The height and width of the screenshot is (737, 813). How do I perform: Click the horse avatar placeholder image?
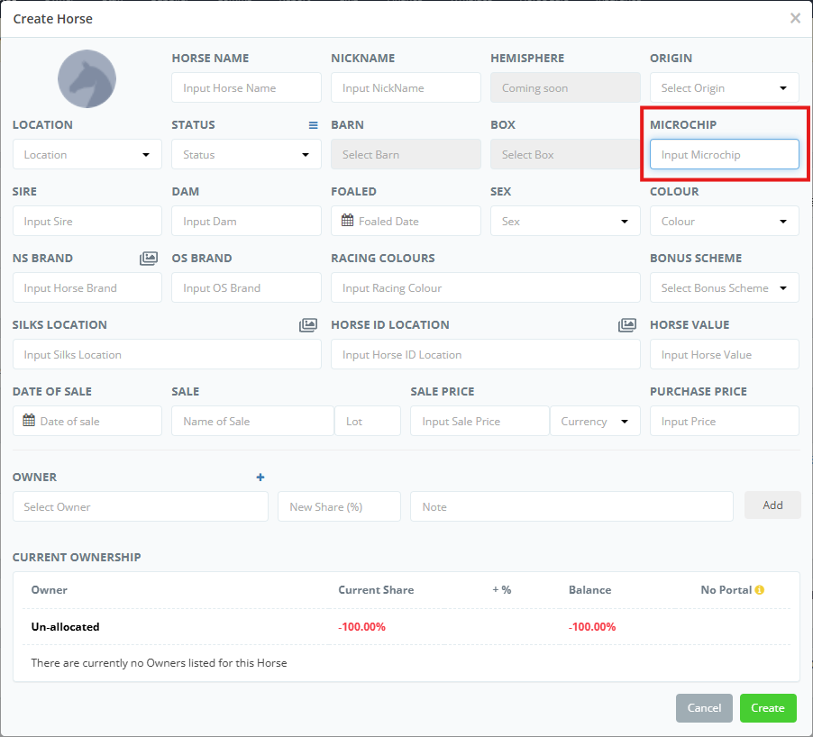click(87, 79)
